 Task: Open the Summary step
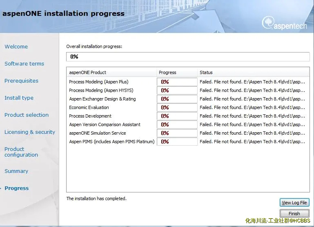16,171
